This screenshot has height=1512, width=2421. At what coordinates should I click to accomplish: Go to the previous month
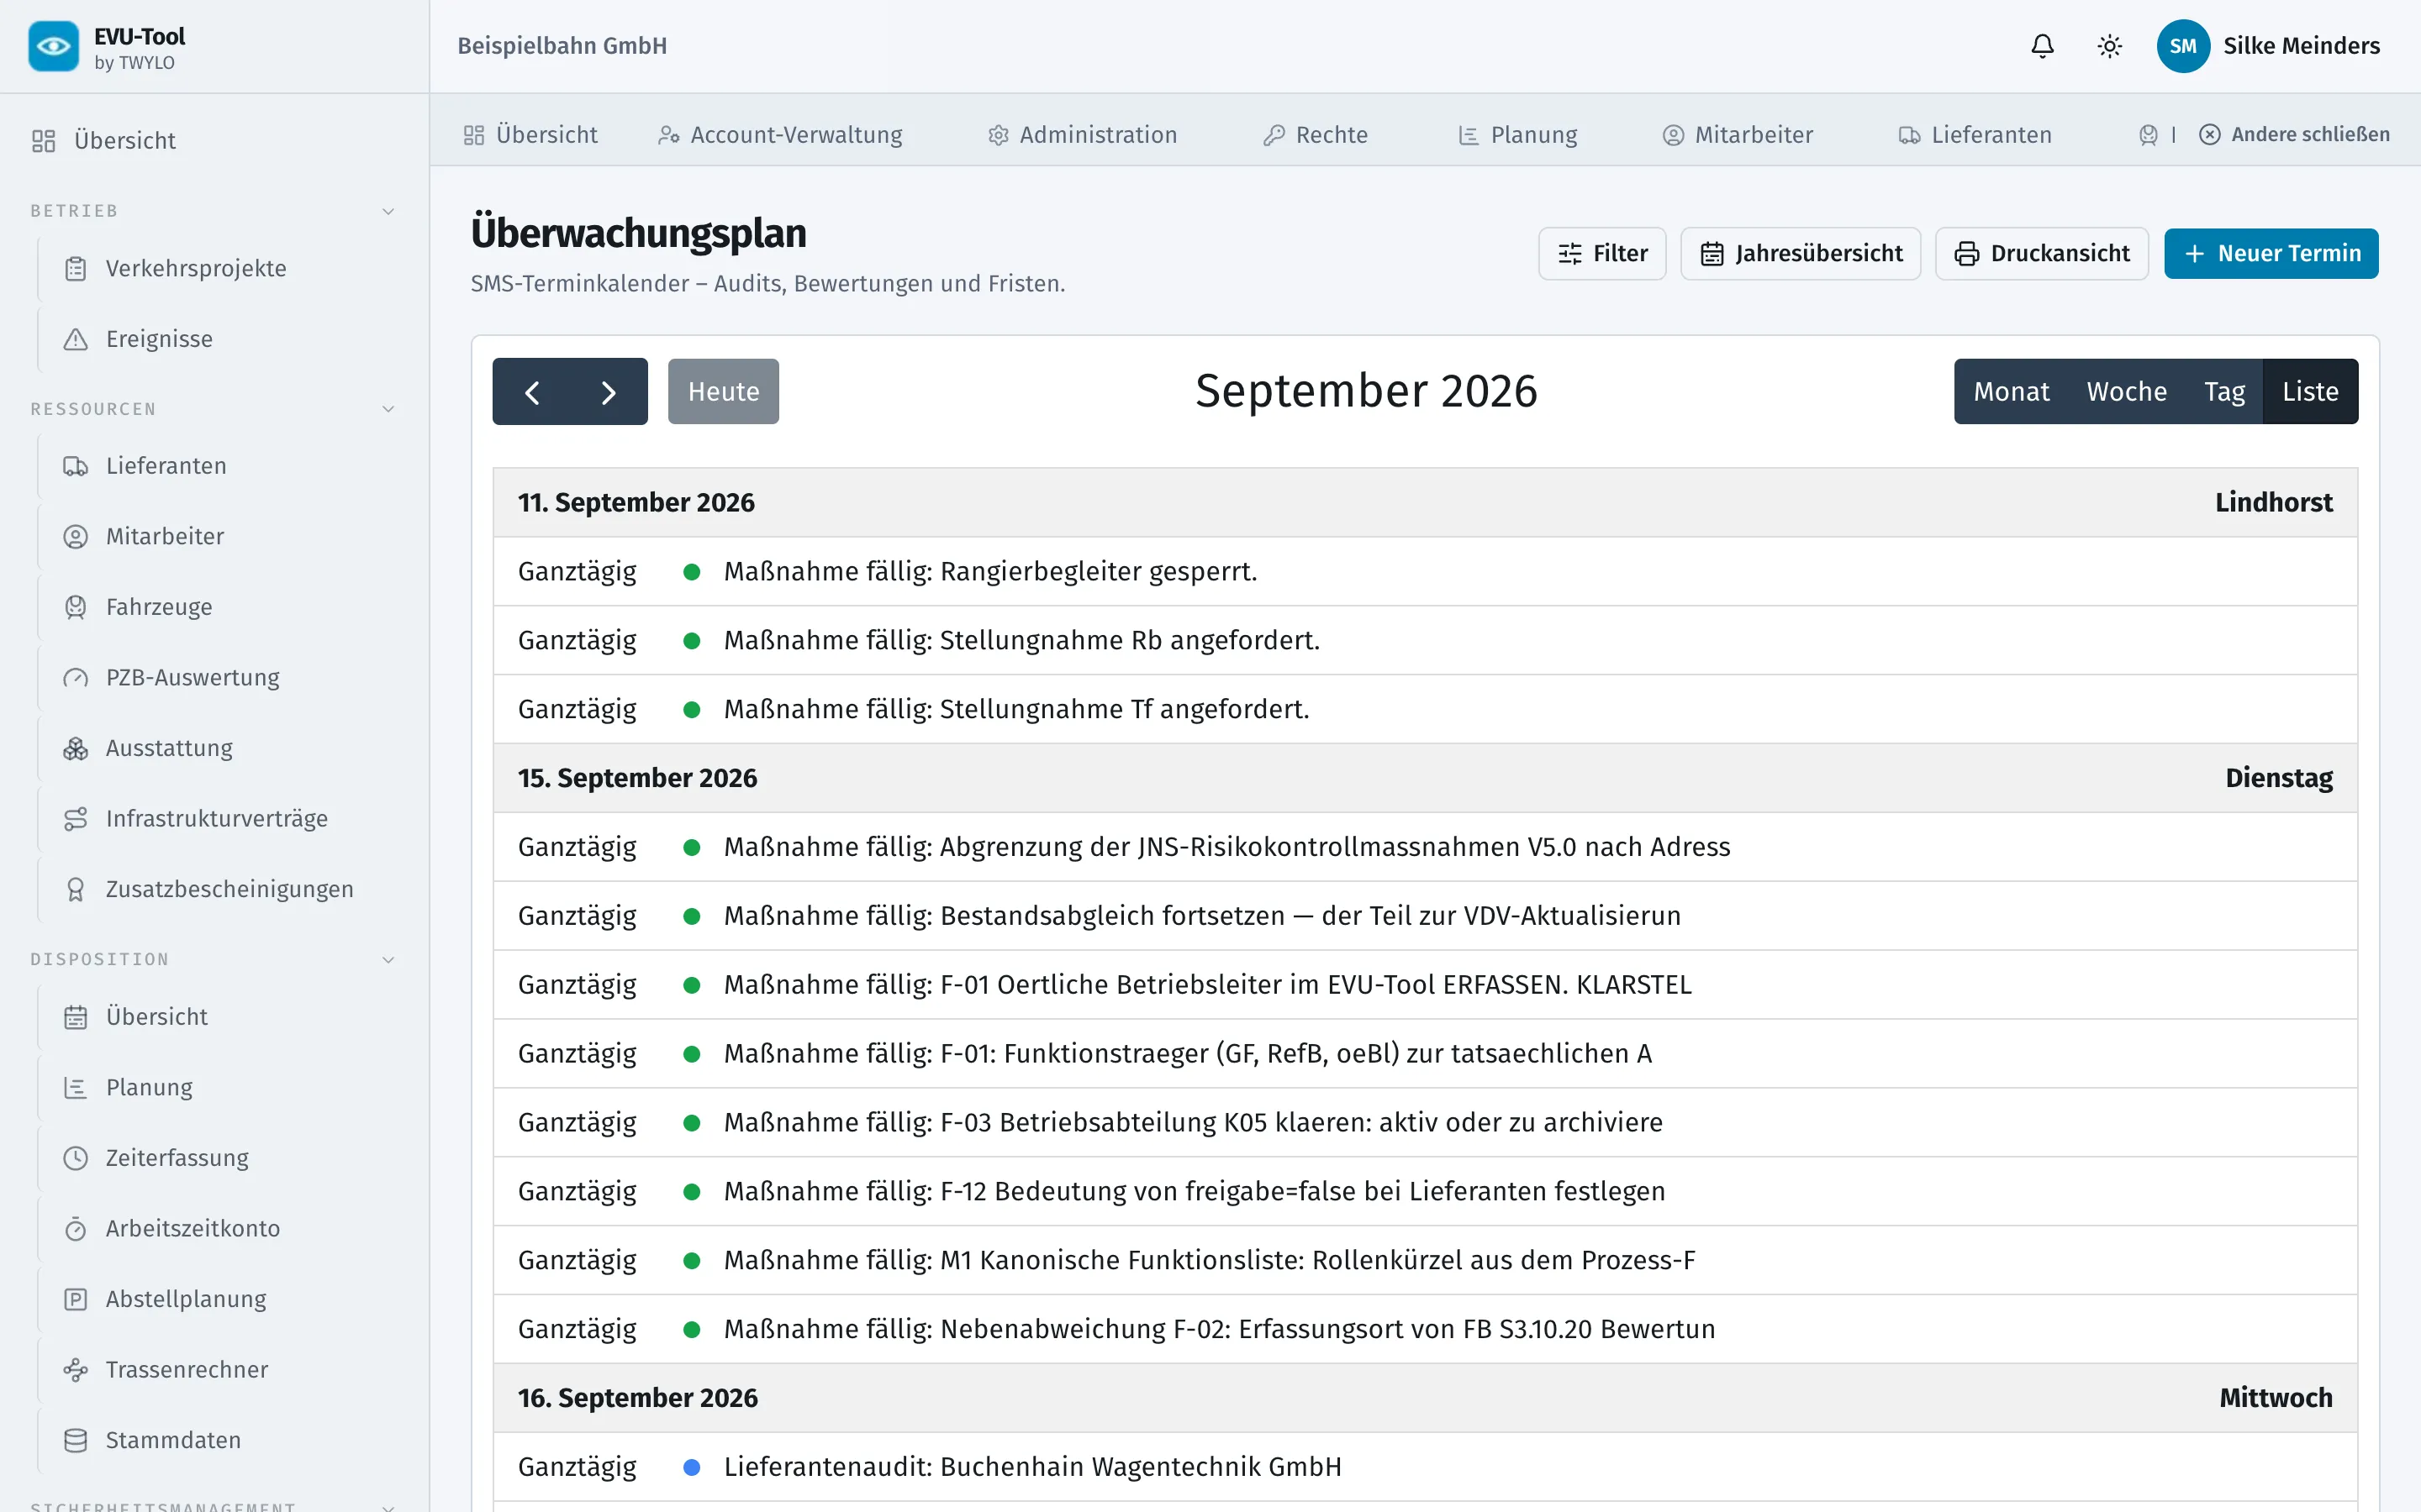click(x=532, y=392)
